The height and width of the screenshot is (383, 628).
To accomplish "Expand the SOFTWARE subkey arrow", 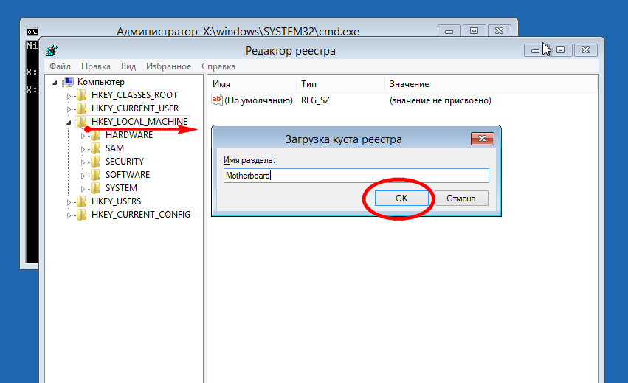I will (83, 175).
